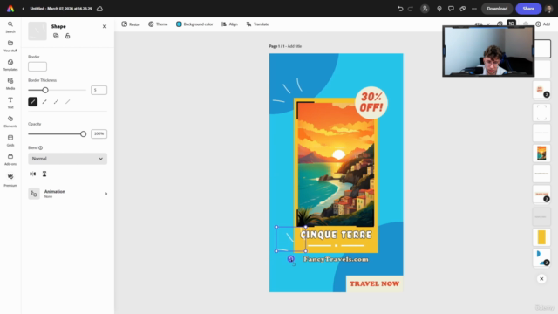
Task: Click the 30% OFF badge on canvas
Action: click(371, 103)
